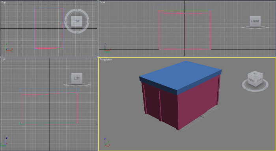Select the blue lid outline in Left viewport
Viewport: 276px width, 151px height.
49,90
